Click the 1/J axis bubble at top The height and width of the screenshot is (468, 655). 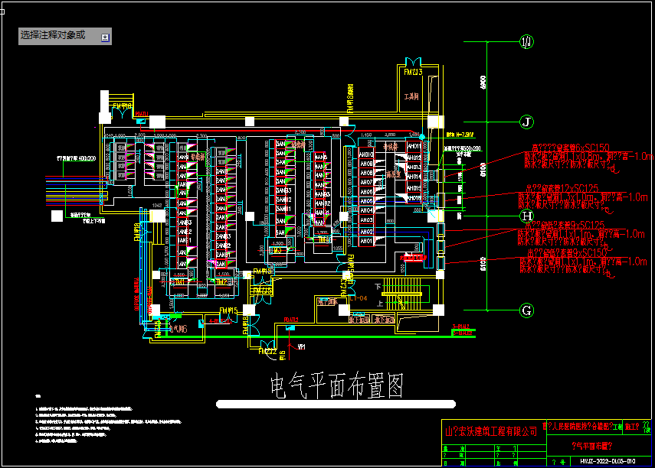pyautogui.click(x=526, y=41)
